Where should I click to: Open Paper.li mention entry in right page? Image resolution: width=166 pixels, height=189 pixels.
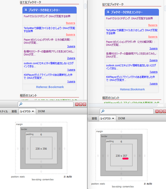(x=130, y=43)
